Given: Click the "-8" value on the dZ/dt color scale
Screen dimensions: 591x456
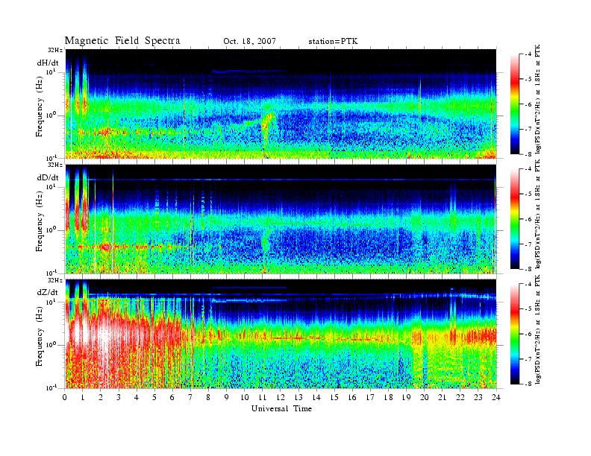Looking at the screenshot, I should (528, 384).
